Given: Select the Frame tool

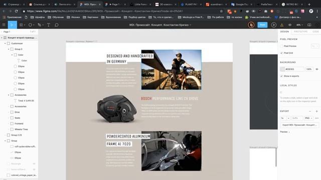Looking at the screenshot, I should tap(21, 25).
